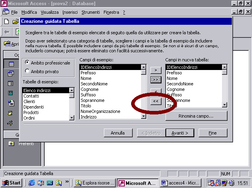The width and height of the screenshot is (252, 188).
Task: Select the Forms object icon in sidebar
Action: click(11, 83)
